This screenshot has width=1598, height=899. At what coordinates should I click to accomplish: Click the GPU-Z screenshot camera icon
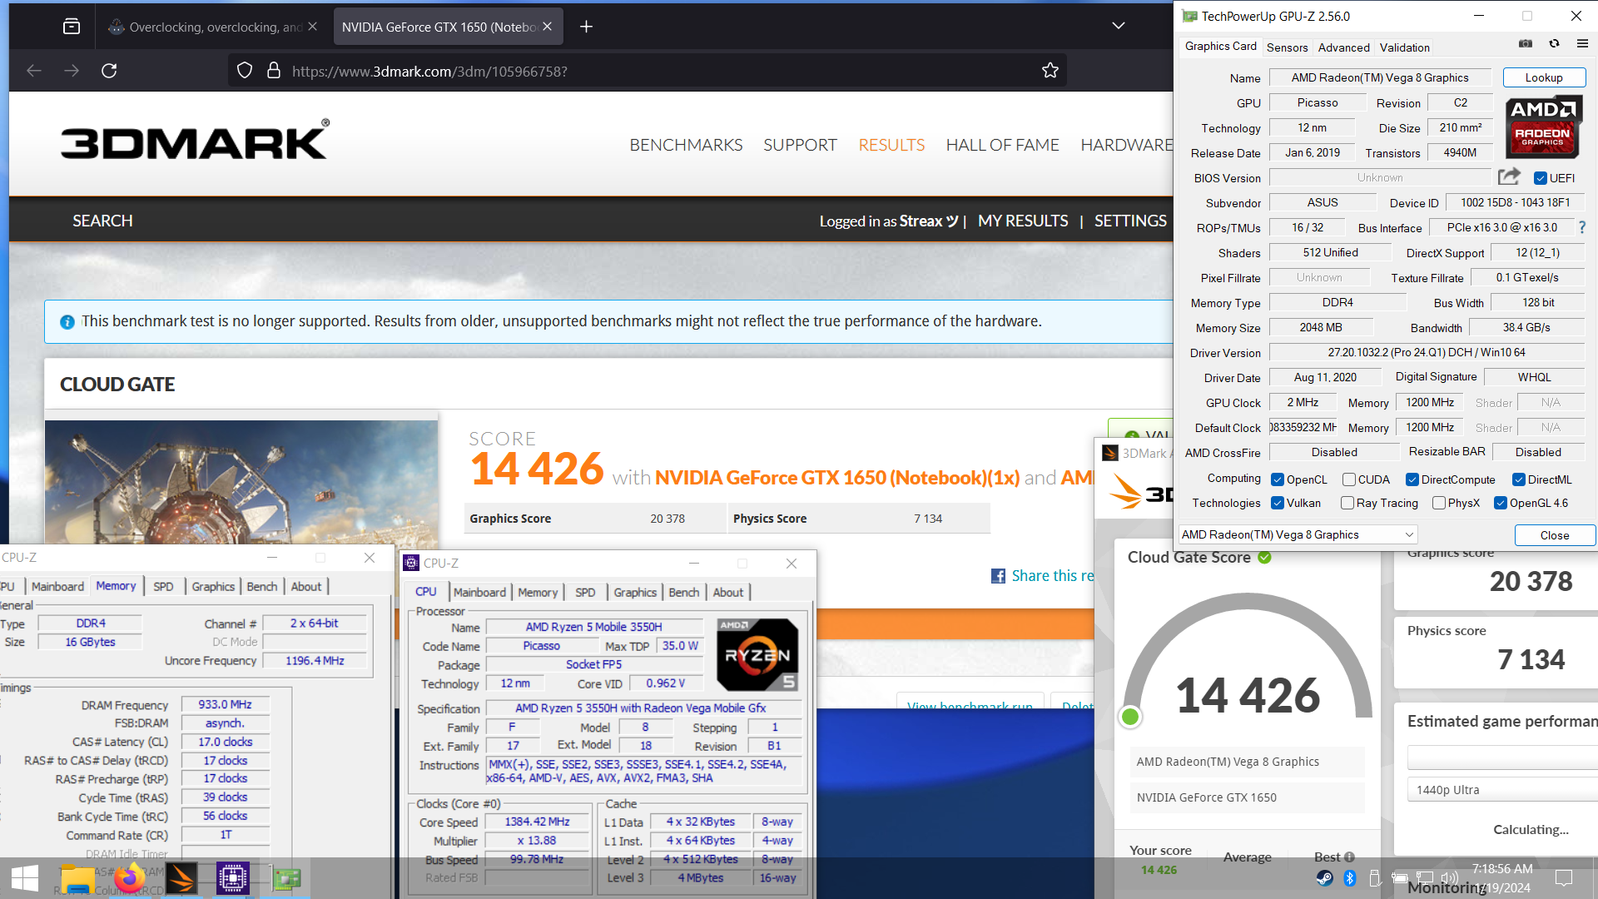click(1526, 44)
